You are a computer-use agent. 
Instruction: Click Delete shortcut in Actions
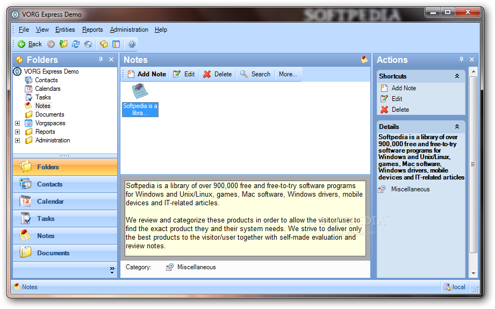pyautogui.click(x=395, y=110)
